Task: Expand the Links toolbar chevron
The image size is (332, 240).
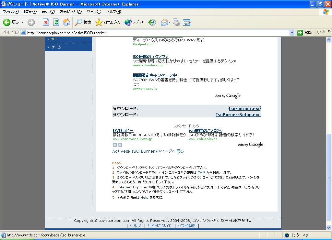Action: click(x=329, y=31)
